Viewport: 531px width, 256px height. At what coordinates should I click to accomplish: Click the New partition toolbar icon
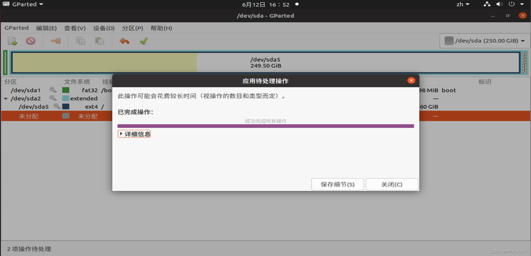pos(13,41)
